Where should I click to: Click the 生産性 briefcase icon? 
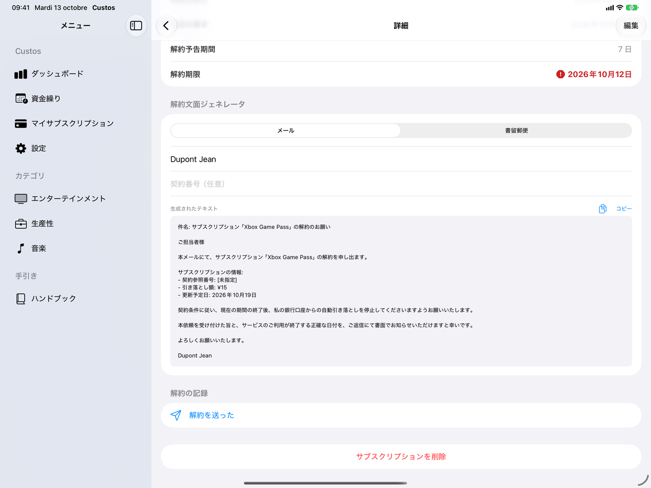coord(21,224)
